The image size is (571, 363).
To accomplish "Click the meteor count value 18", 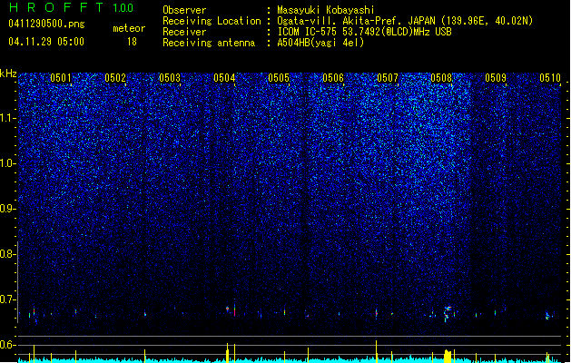I will coord(132,42).
